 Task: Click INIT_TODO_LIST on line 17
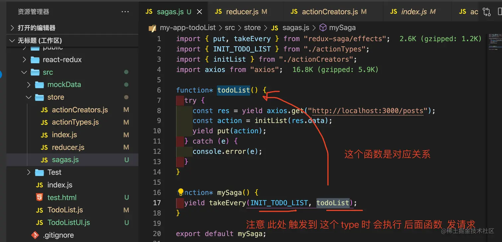(x=279, y=203)
